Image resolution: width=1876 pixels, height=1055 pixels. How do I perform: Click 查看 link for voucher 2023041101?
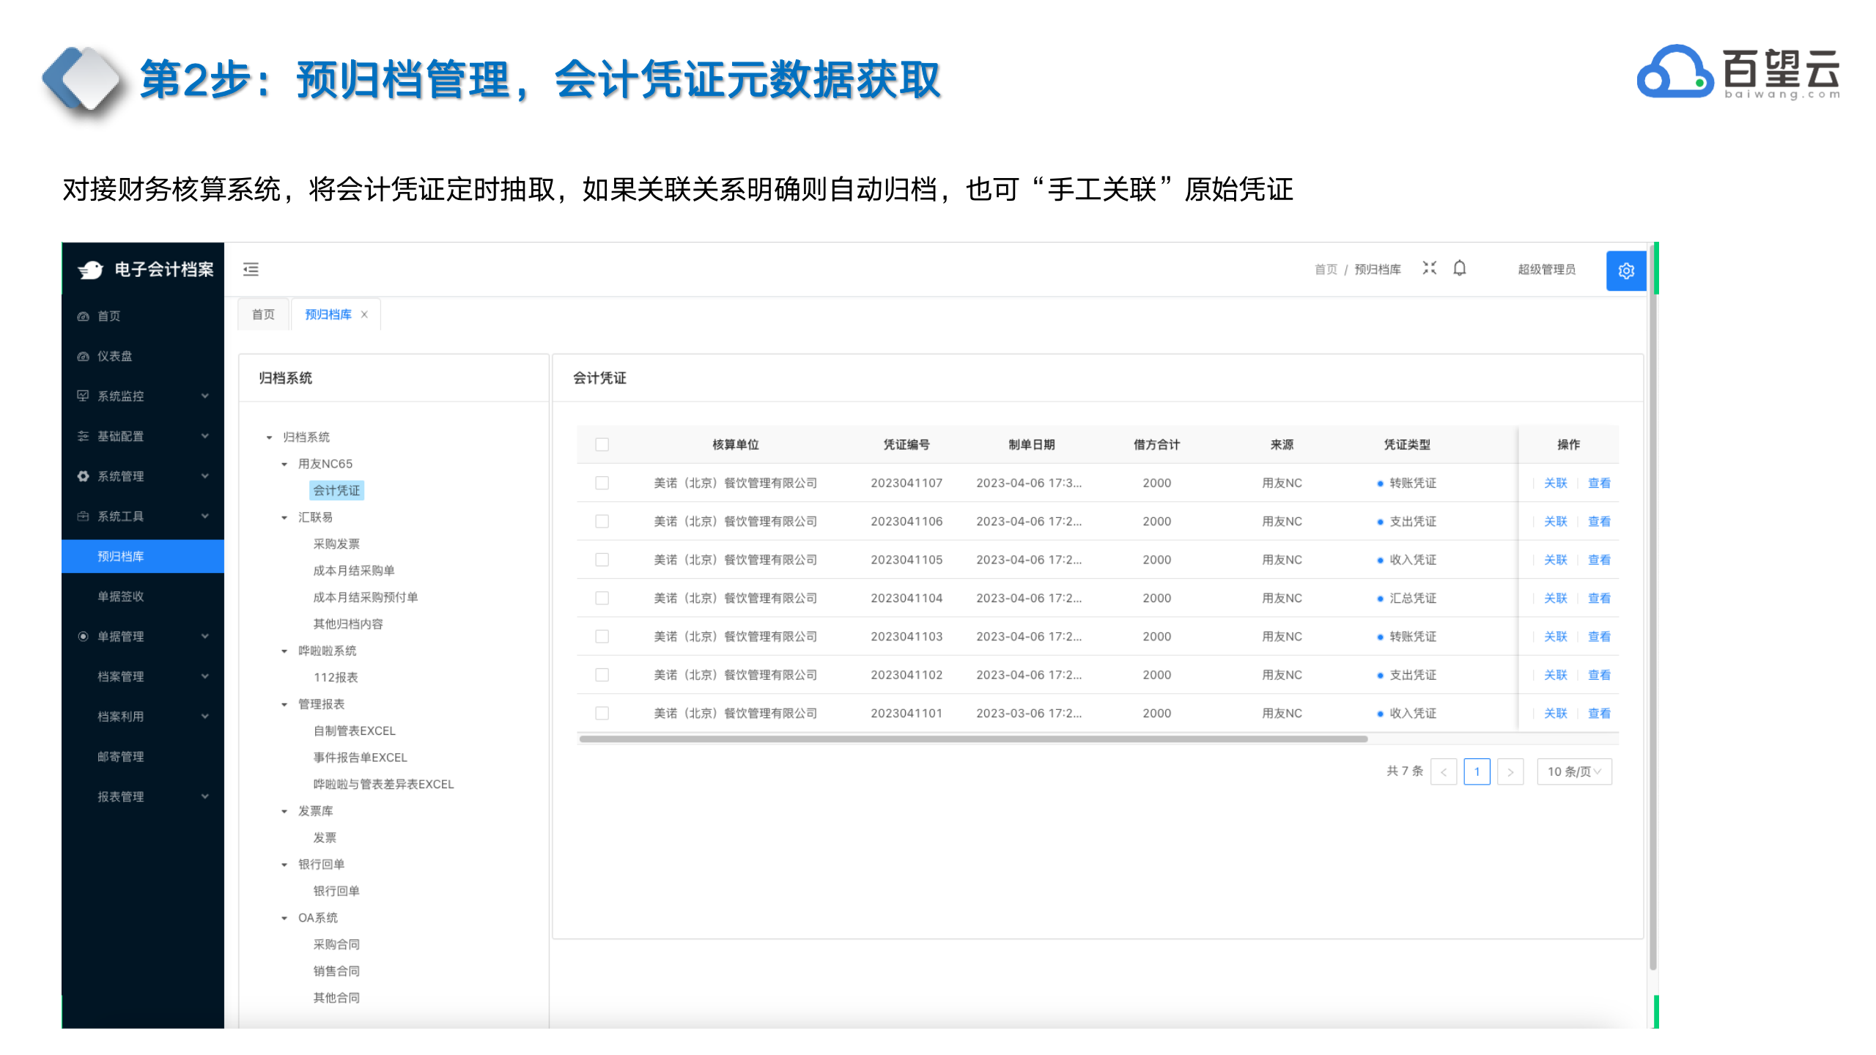tap(1598, 714)
